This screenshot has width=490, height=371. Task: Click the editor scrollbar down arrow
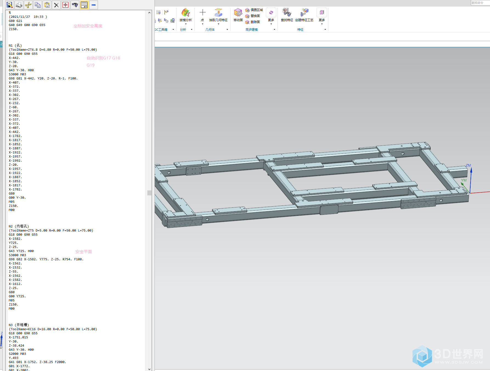[149, 369]
